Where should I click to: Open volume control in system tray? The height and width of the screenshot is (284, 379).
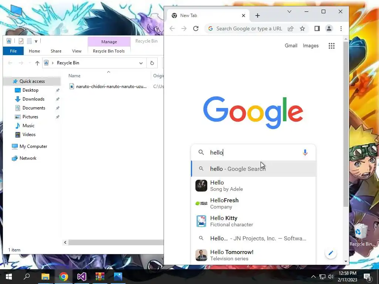coord(331,277)
